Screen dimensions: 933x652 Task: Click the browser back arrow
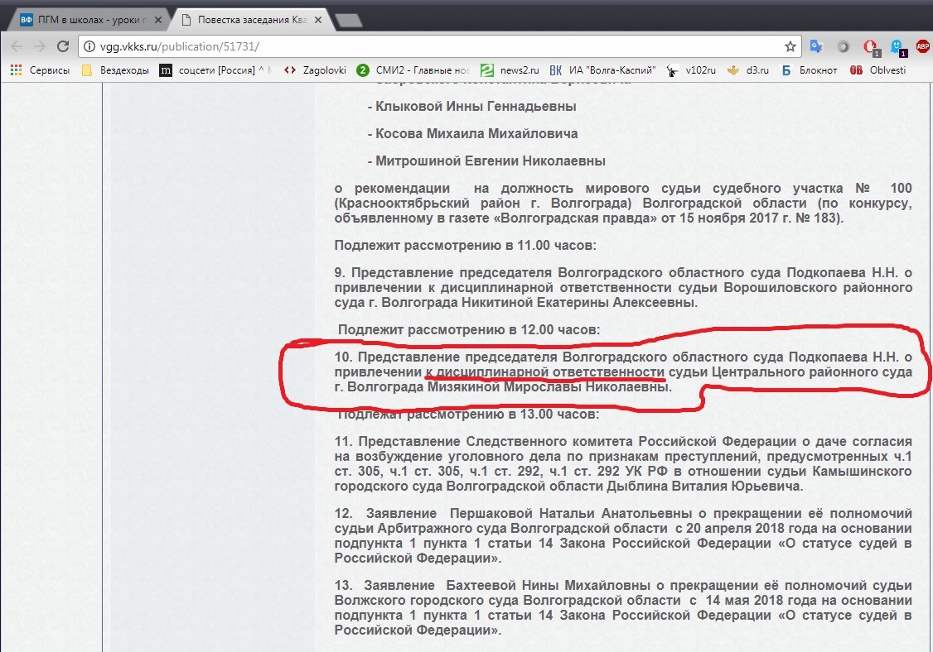point(16,46)
